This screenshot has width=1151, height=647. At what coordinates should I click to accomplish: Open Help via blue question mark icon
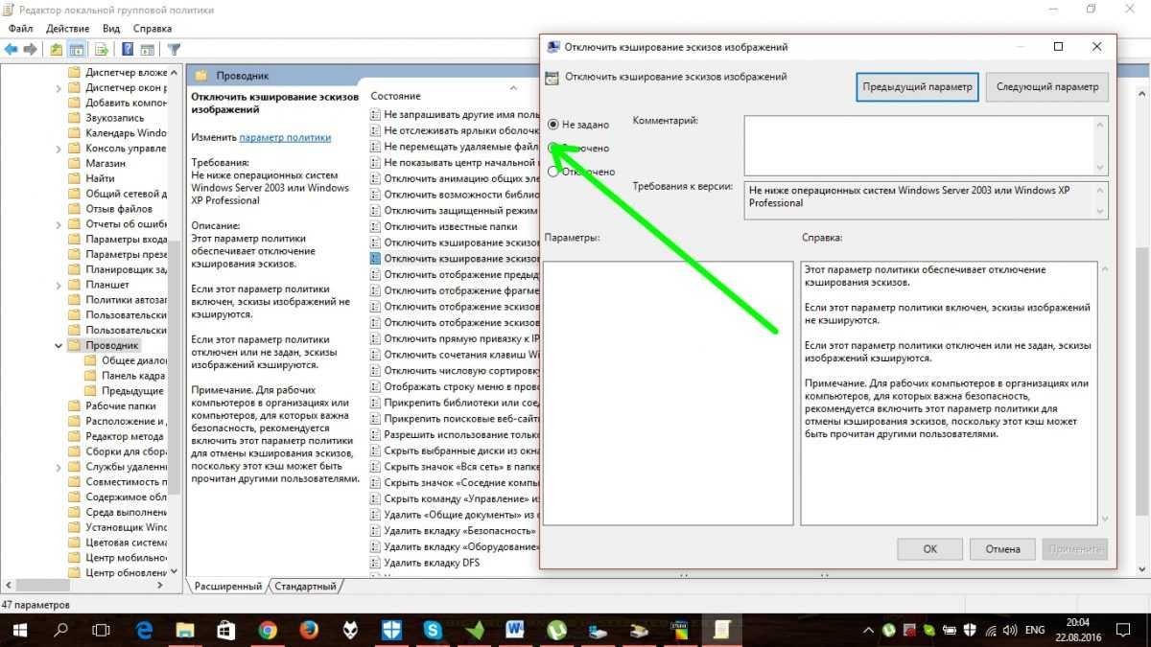point(127,49)
